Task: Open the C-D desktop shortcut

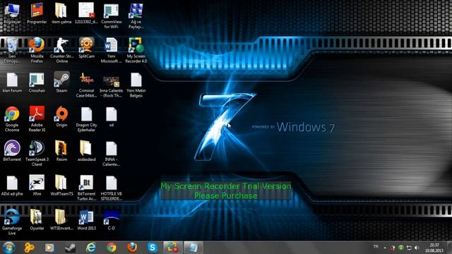Action: pyautogui.click(x=112, y=219)
